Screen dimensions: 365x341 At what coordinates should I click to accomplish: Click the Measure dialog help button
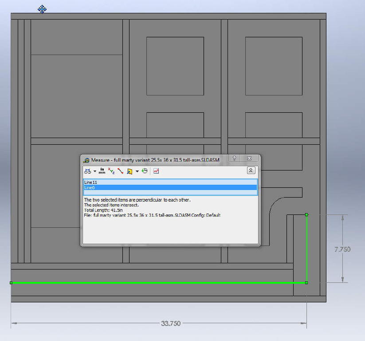[235, 158]
